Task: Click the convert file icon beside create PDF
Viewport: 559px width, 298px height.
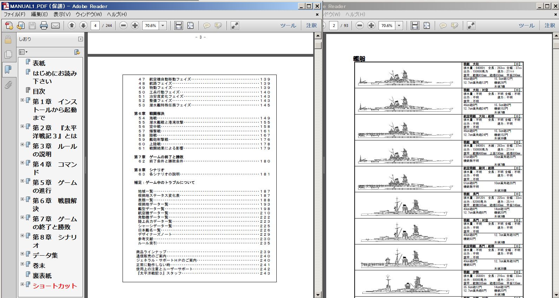Action: click(x=21, y=26)
